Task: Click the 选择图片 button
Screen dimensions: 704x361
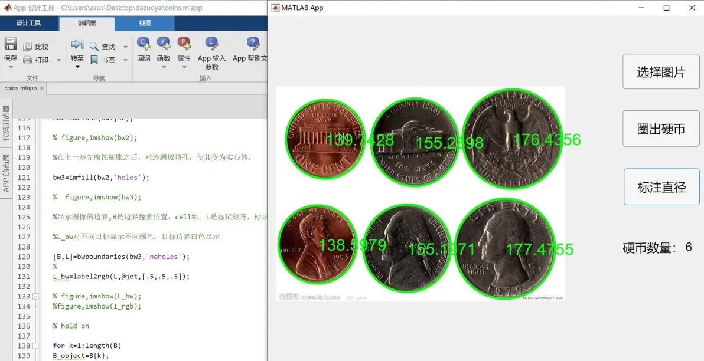Action: [x=661, y=72]
